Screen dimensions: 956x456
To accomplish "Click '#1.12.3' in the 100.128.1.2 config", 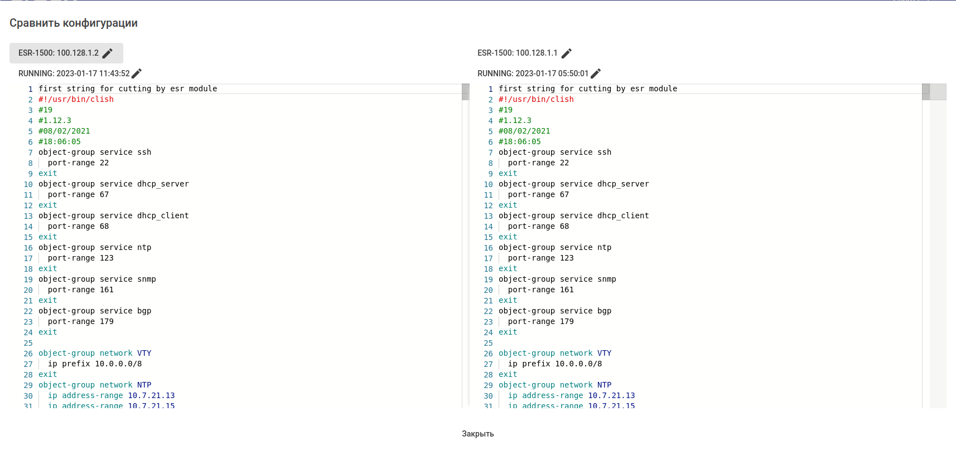I will click(x=55, y=120).
